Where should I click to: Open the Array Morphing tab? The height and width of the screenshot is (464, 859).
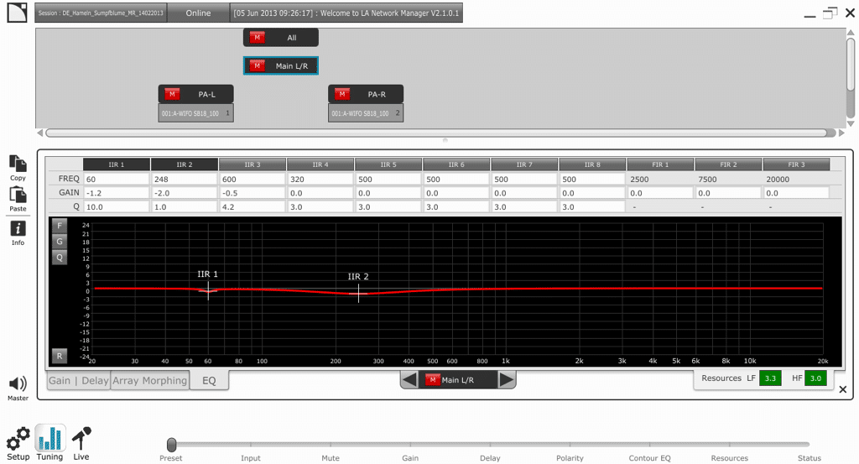[x=149, y=381]
